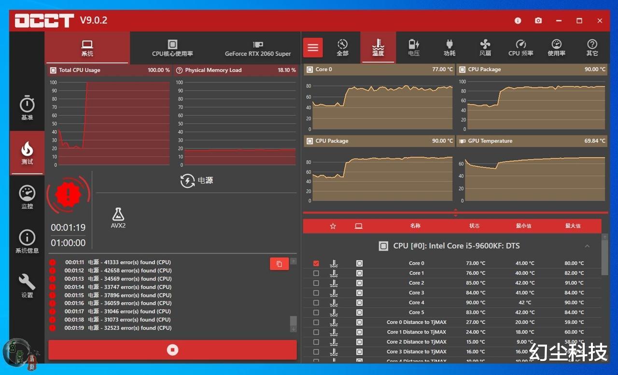Switch to the GeForce RTX 2060 Super tab

pos(258,48)
